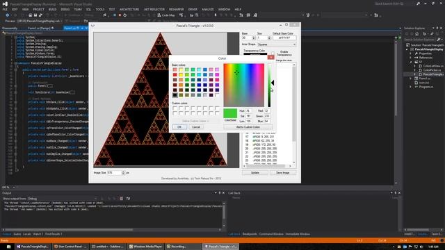The image size is (445, 250).
Task: Expand the References node in Solution Explorer
Action: coord(410,58)
